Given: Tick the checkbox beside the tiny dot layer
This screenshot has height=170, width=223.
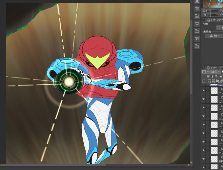Looking at the screenshot, I should click(x=208, y=133).
